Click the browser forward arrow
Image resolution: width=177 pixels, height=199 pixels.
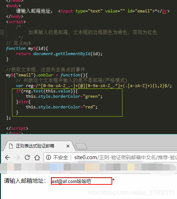pyautogui.click(x=17, y=157)
